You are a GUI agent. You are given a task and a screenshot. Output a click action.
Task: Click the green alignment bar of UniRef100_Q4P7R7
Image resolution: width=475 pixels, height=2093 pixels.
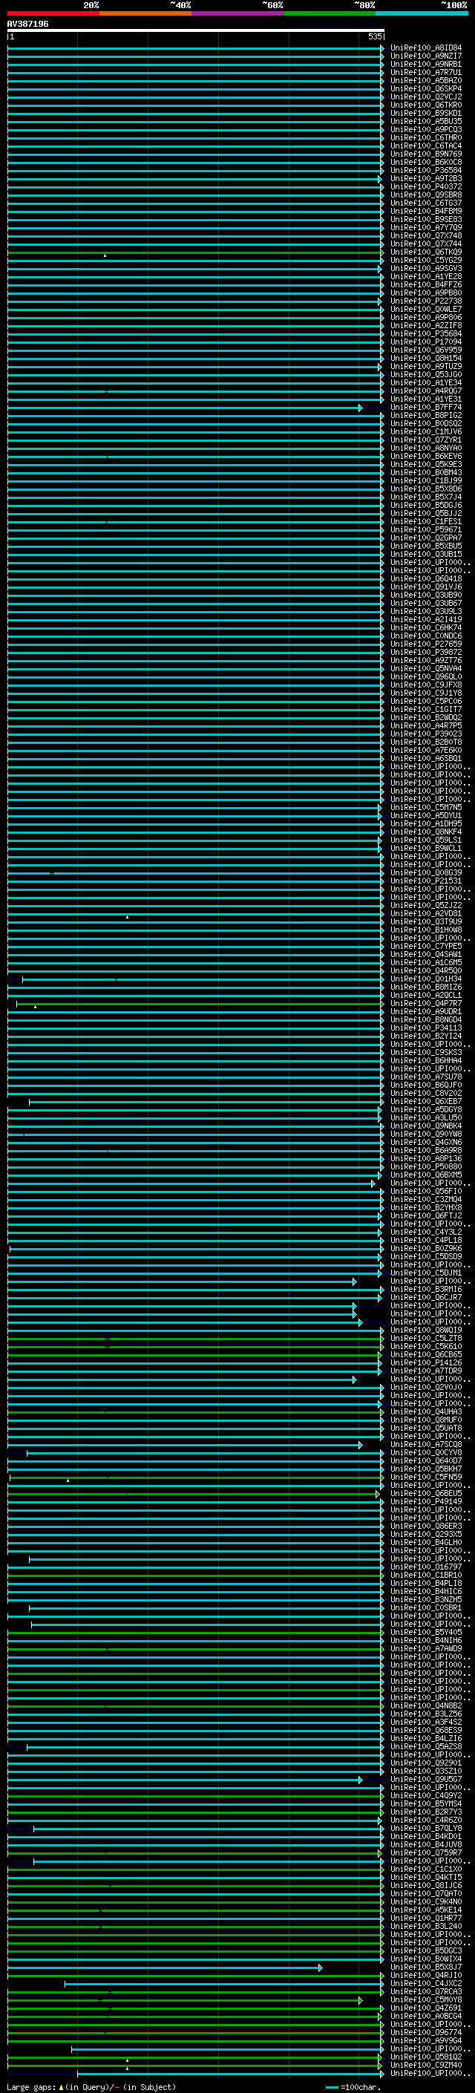coord(199,1005)
